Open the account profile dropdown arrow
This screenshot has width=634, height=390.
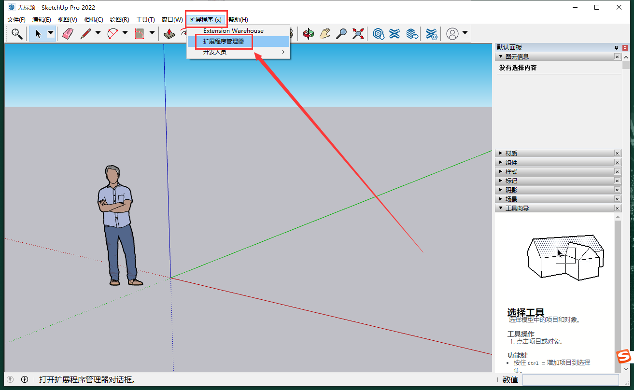(x=465, y=33)
